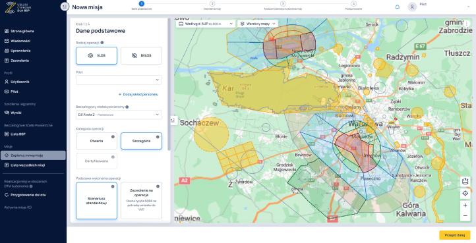Click info icon beside Bezzałogowy statek powietrzny

127,107
